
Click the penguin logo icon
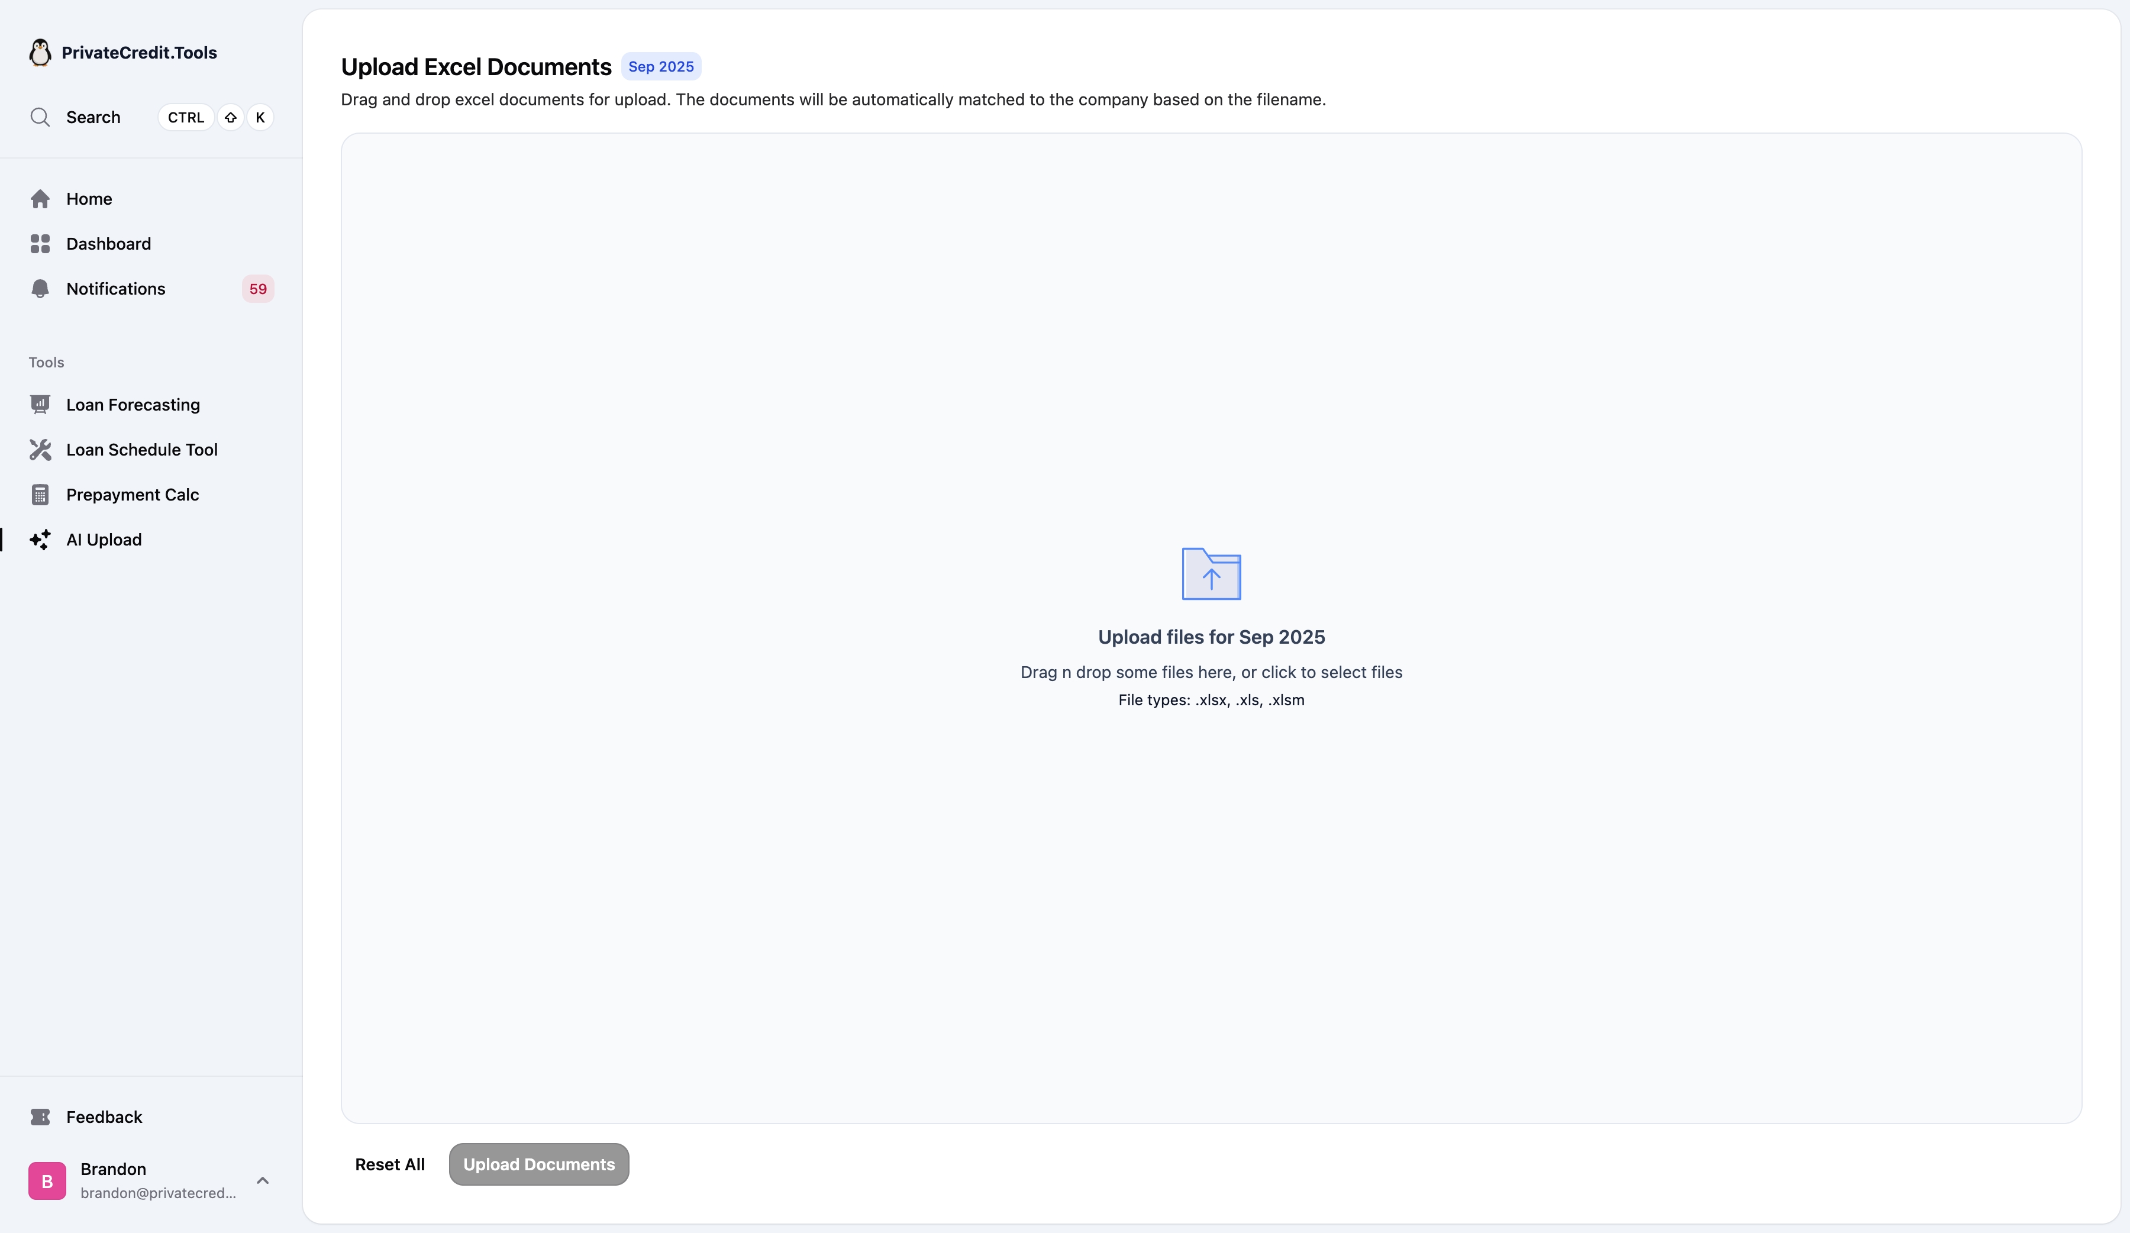coord(40,53)
